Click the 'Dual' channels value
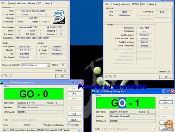Screen dimensions: 175x132 (162, 12)
